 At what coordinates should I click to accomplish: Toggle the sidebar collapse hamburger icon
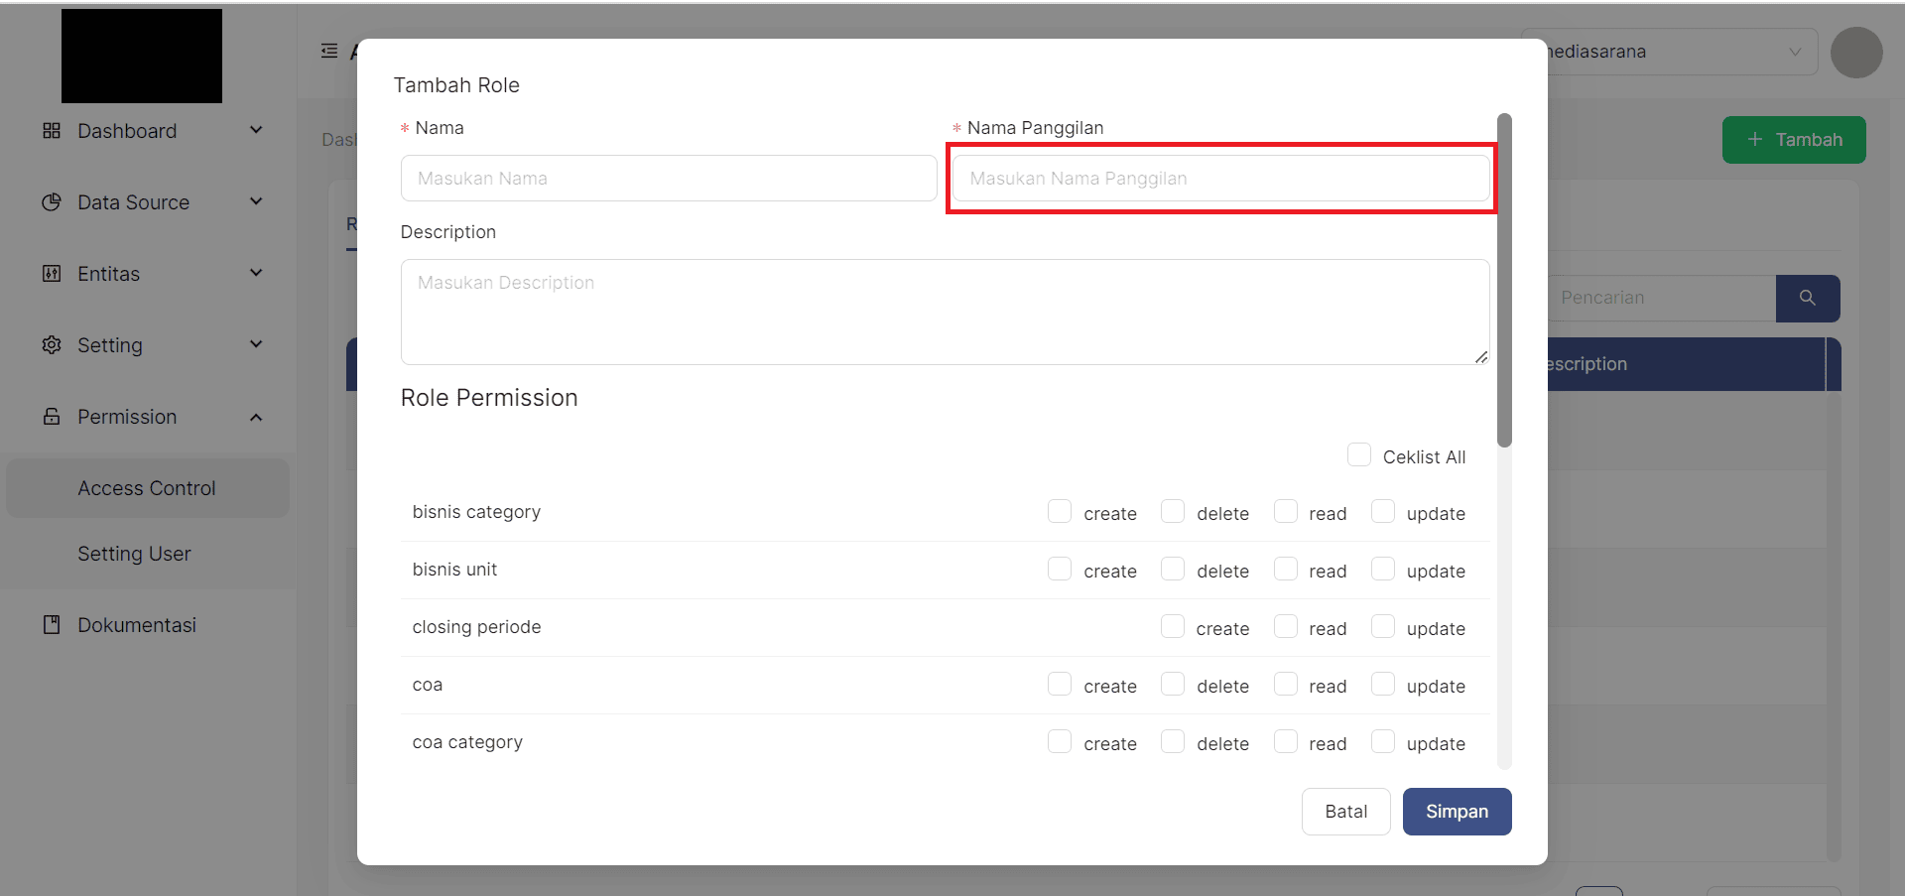tap(329, 51)
